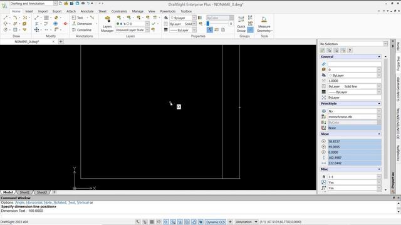Viewport: 401px width, 225px height.
Task: Click the blue mirror icon in Modify group
Action: [56, 24]
